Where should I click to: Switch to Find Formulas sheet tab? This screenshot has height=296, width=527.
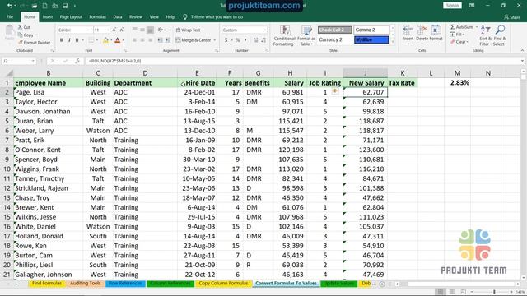point(47,284)
